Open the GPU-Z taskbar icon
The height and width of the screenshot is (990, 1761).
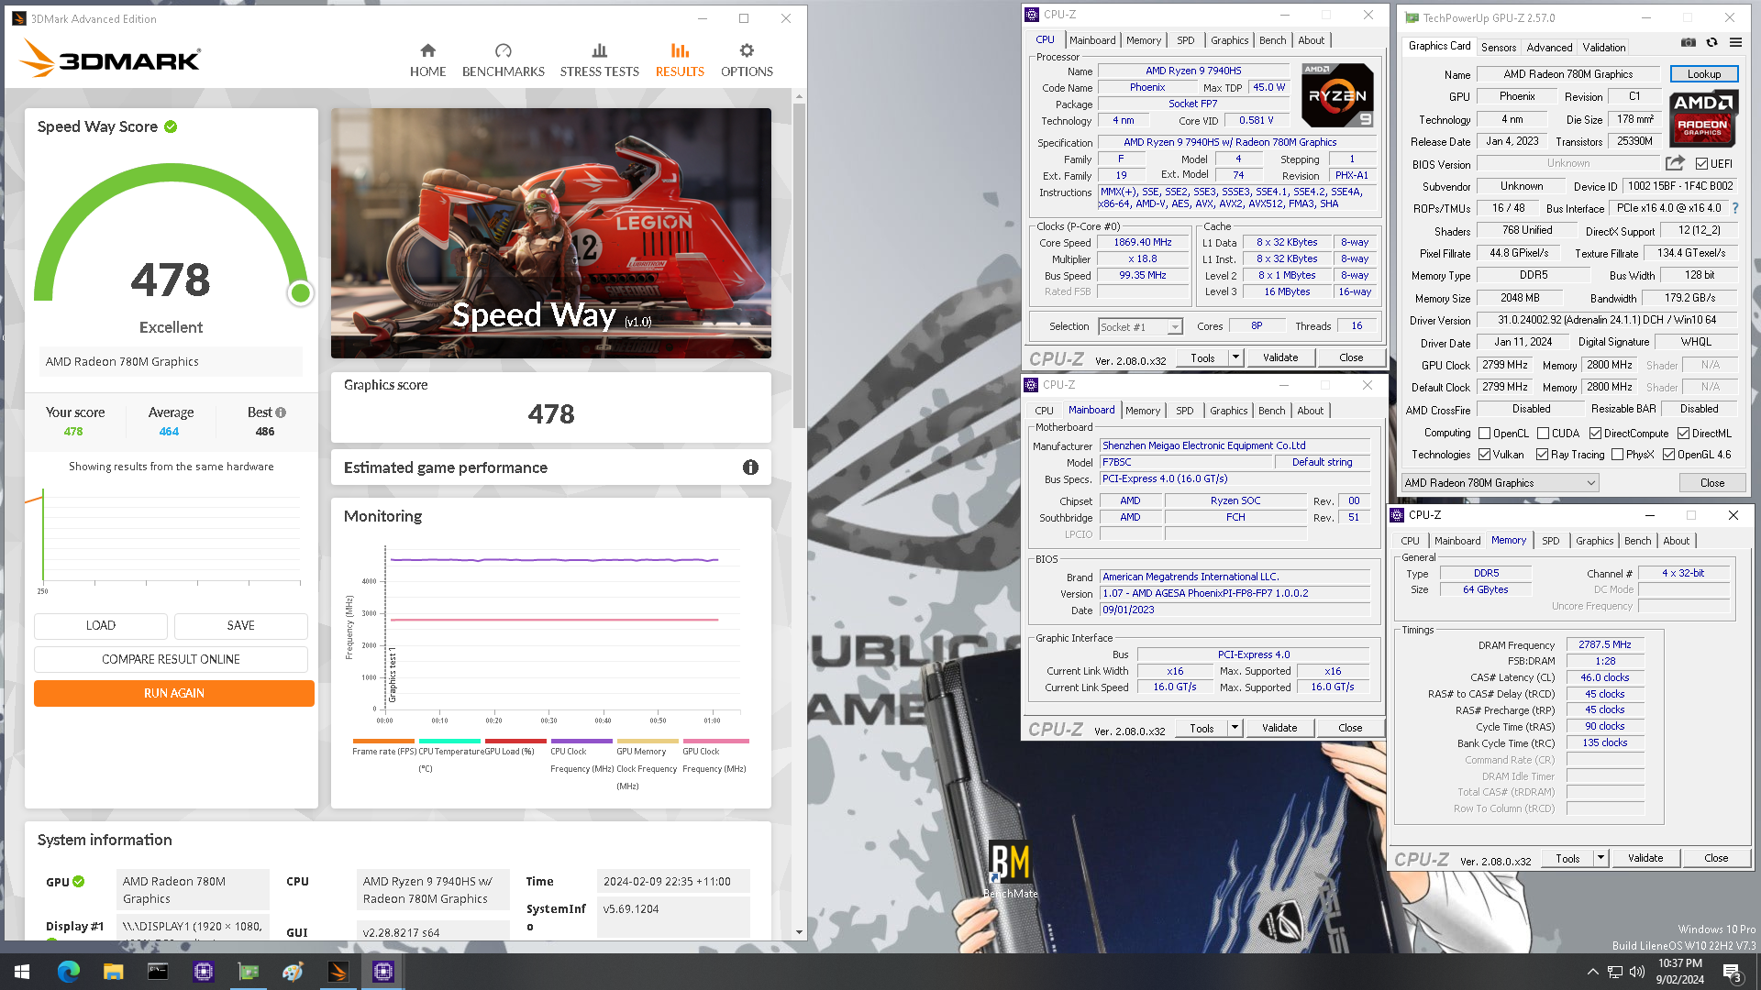[x=248, y=972]
